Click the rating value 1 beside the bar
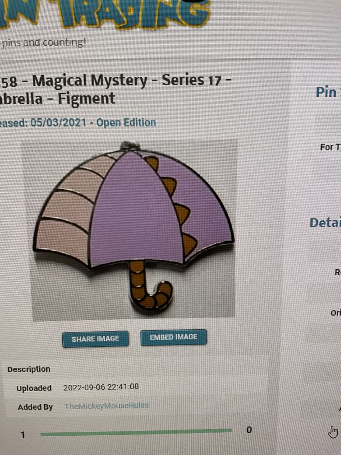 [x=23, y=435]
